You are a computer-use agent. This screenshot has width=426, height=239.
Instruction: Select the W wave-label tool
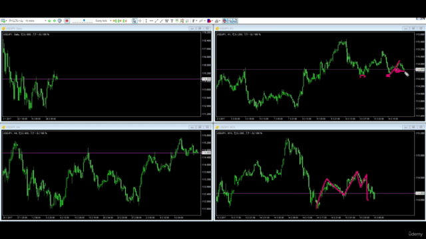[x=166, y=21]
